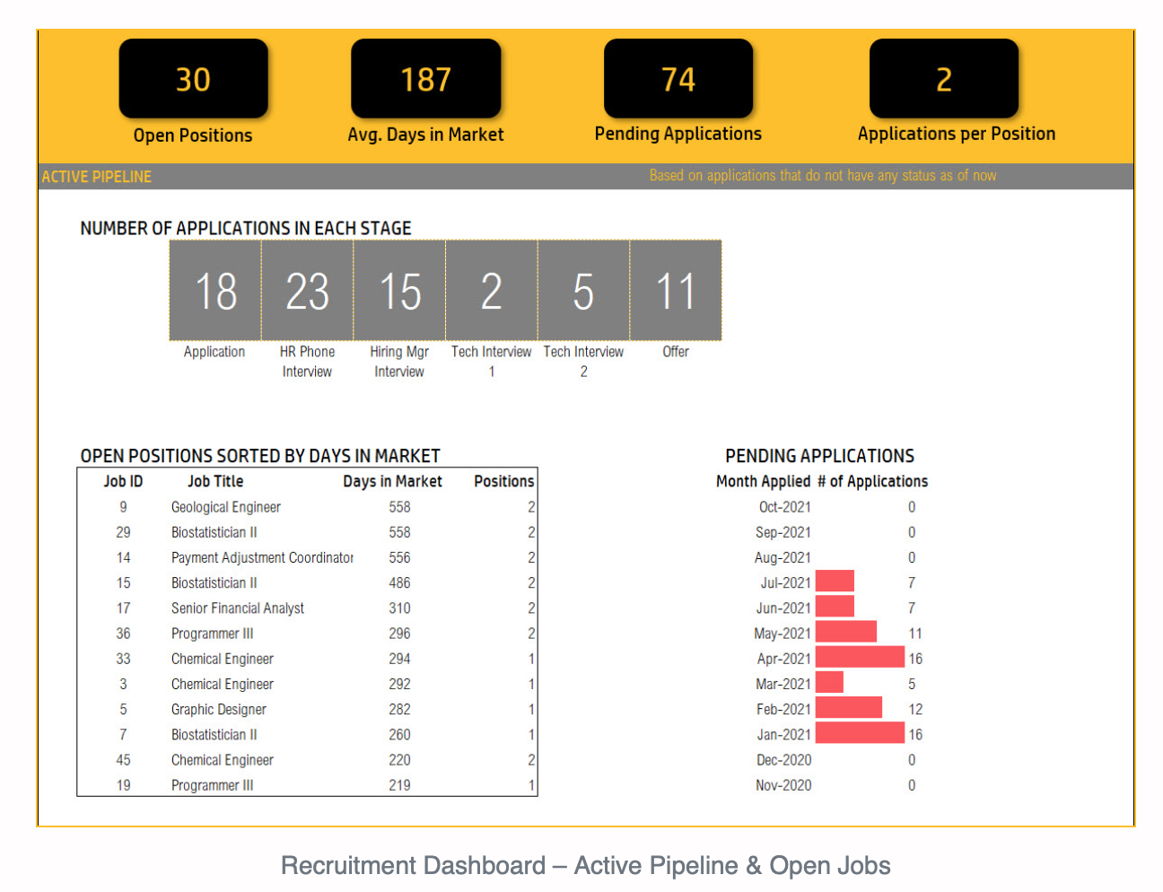Click the Feb-2021 pending applications bar
Screen dimensions: 1163x892
click(849, 707)
